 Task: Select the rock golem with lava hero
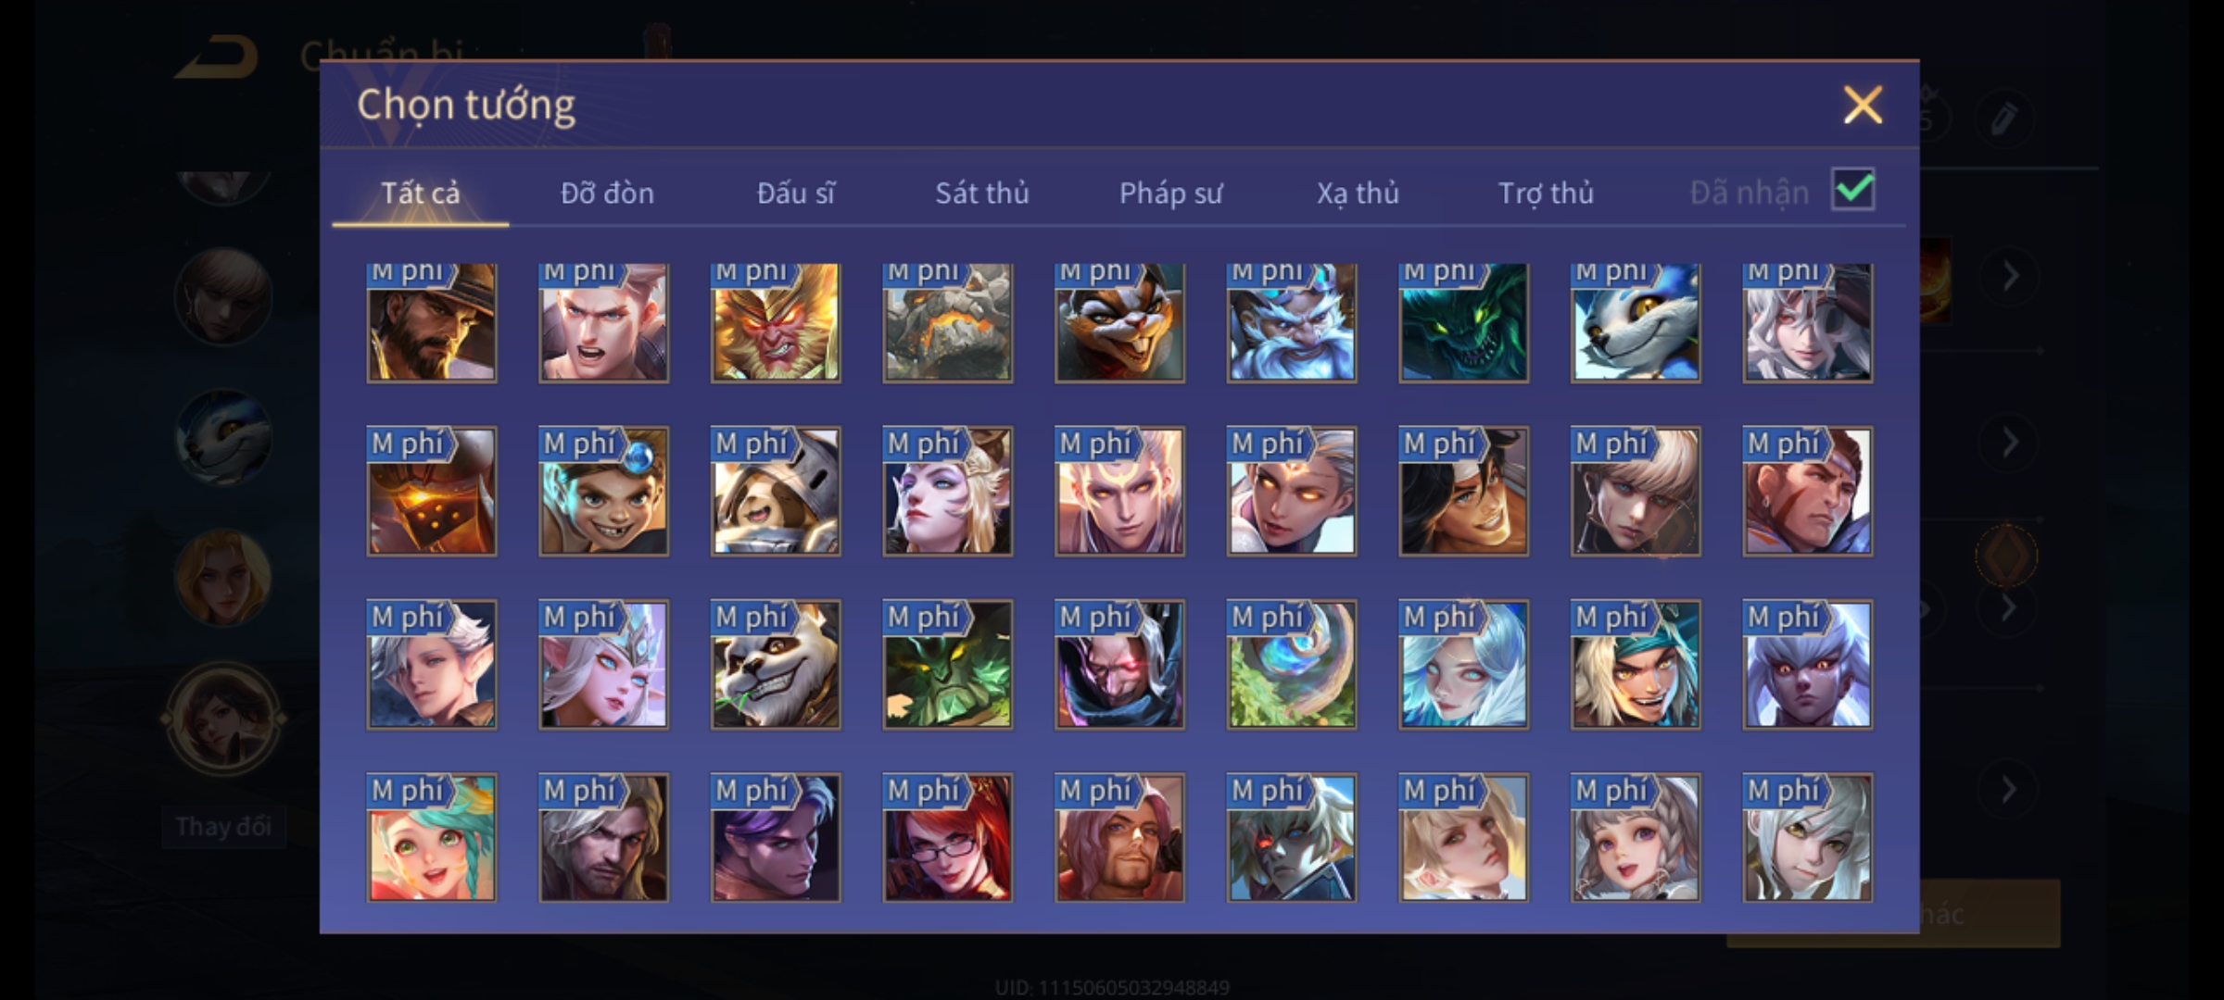[x=947, y=321]
